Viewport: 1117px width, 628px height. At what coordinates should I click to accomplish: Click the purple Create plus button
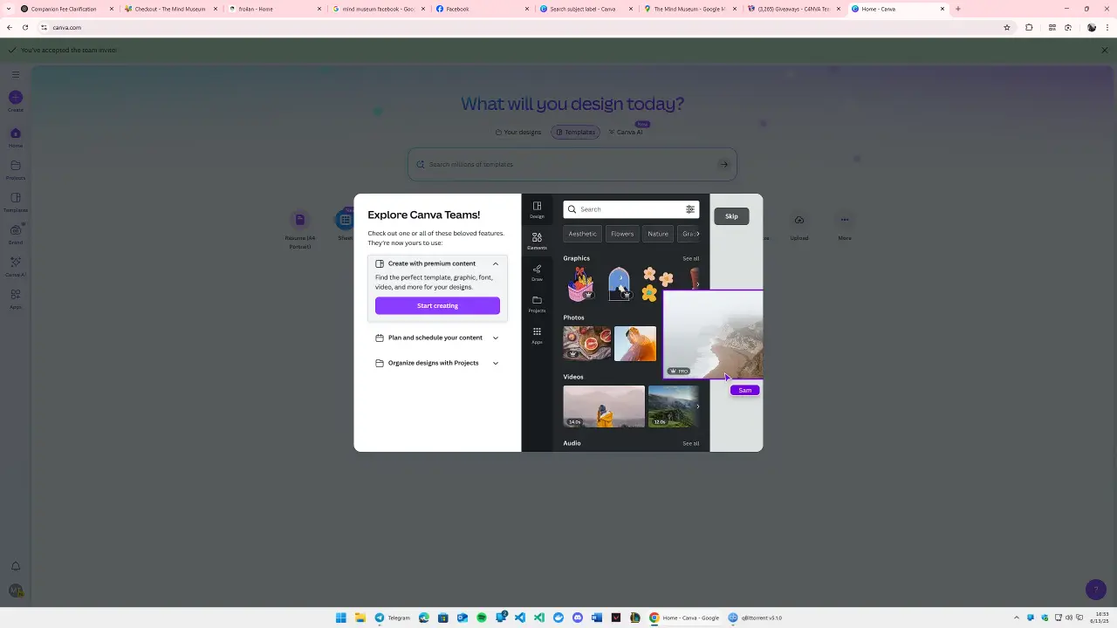pyautogui.click(x=16, y=98)
